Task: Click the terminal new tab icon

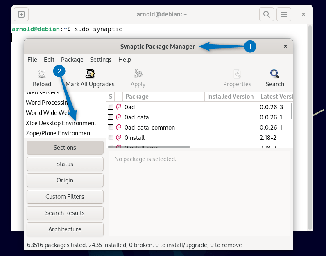Action: [21, 14]
